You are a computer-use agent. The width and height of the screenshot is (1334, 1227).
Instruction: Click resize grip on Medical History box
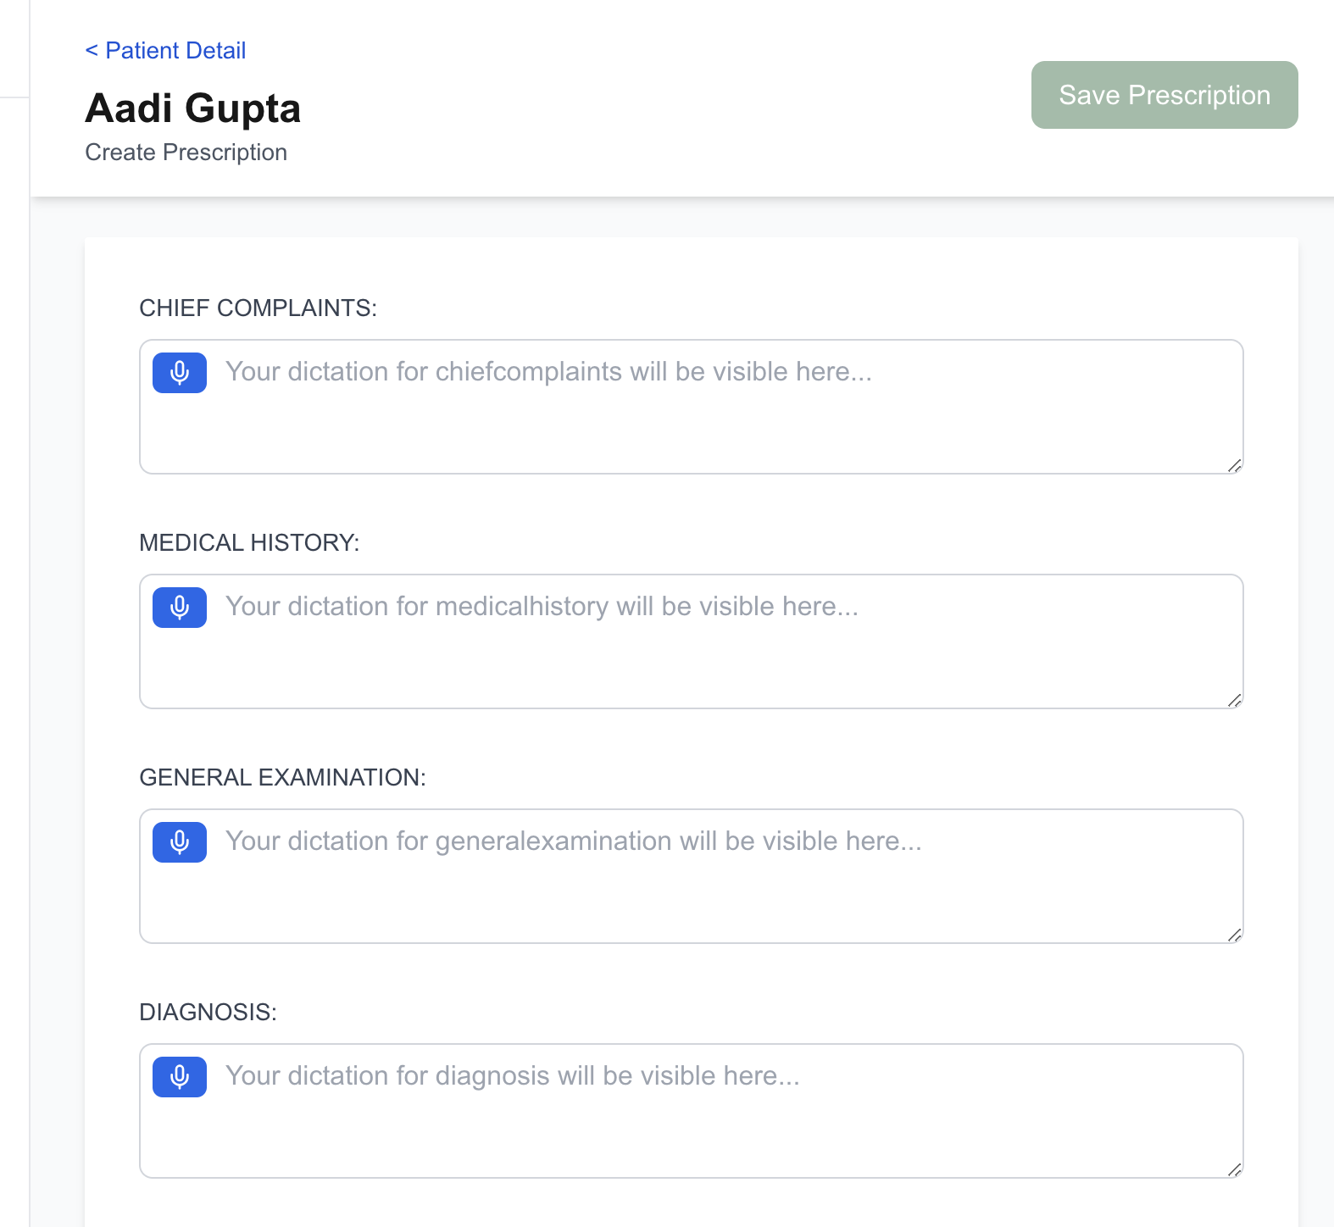[x=1234, y=700]
